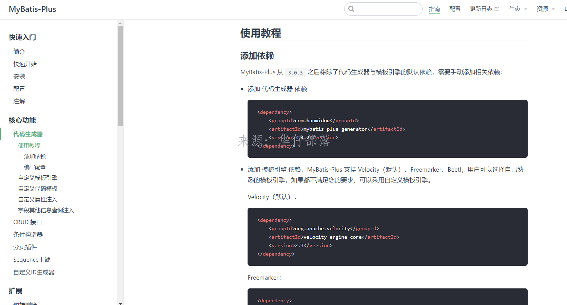Open 条件构造器 in sidebar
Image resolution: width=567 pixels, height=305 pixels.
click(x=28, y=235)
